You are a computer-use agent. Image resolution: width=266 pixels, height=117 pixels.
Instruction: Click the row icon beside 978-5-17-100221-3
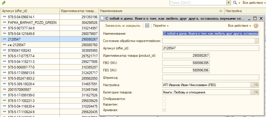(5, 101)
